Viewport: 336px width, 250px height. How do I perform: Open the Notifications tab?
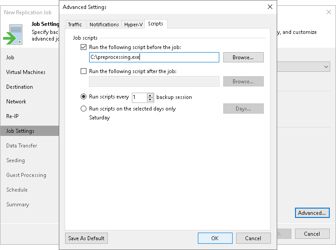click(x=104, y=25)
